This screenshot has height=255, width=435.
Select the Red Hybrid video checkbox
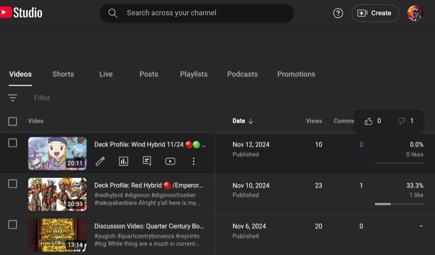13,184
